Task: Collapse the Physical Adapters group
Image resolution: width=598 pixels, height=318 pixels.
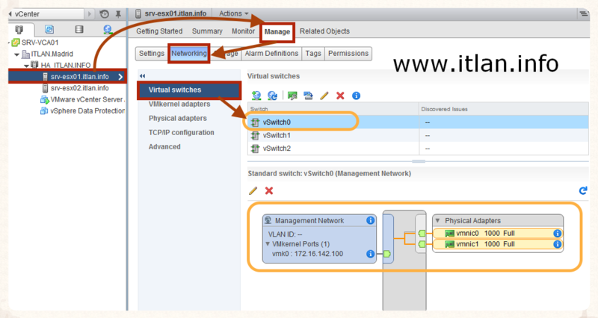Action: coord(438,221)
